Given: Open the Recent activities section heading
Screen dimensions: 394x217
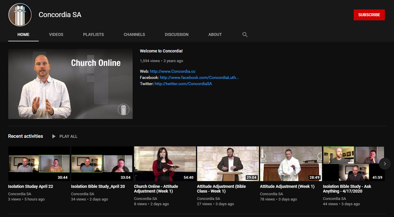Looking at the screenshot, I should pyautogui.click(x=26, y=136).
